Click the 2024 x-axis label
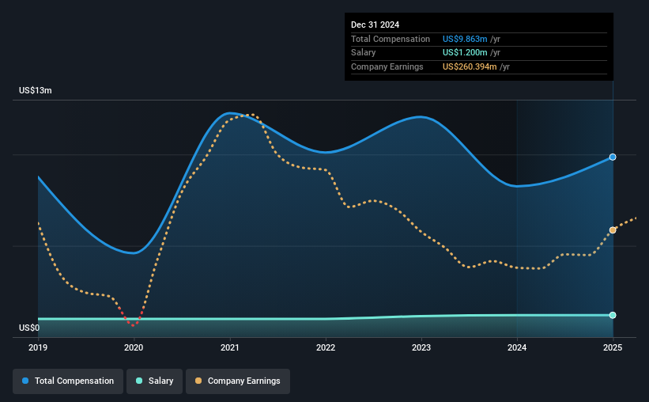Image resolution: width=649 pixels, height=402 pixels. 517,347
